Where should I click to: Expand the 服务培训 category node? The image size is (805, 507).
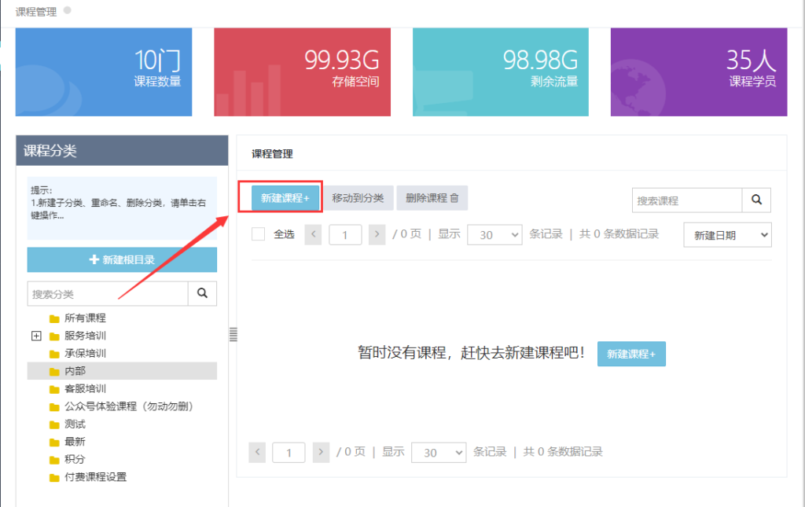tap(36, 336)
